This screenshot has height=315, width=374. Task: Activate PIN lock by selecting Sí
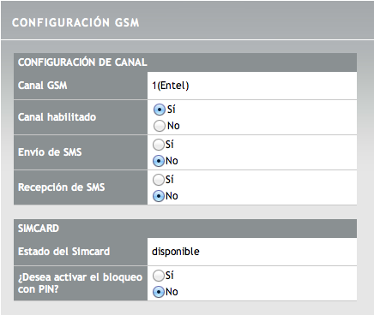(158, 276)
